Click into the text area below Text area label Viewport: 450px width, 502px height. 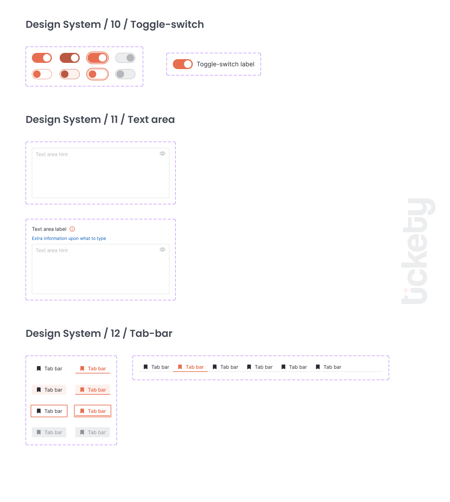(101, 271)
